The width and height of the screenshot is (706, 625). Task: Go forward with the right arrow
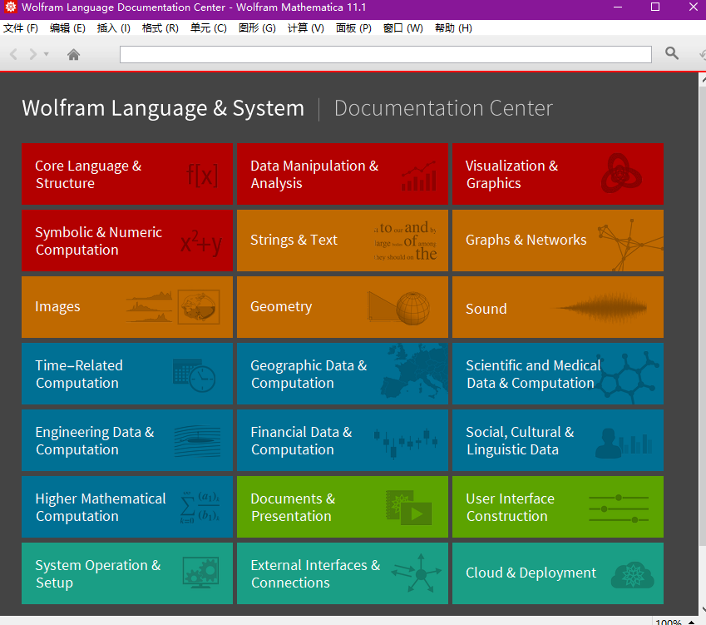[33, 55]
